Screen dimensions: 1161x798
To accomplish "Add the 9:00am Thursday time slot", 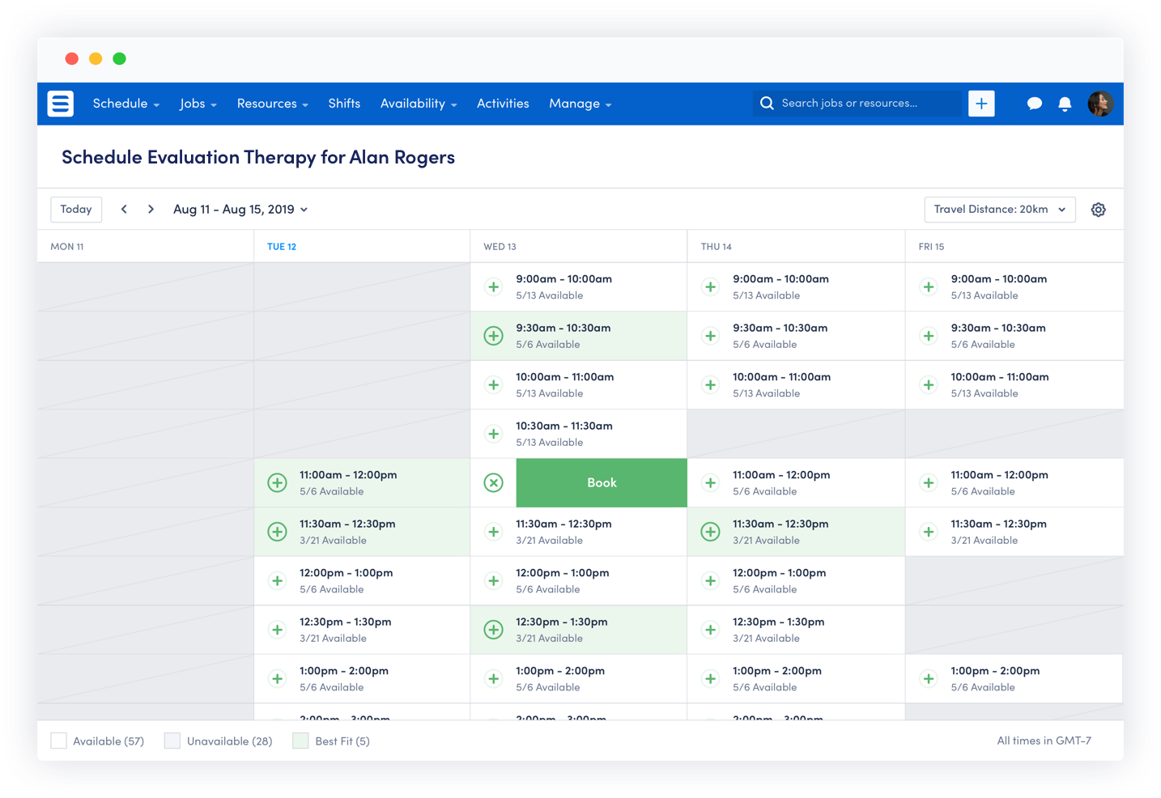I will pos(710,287).
